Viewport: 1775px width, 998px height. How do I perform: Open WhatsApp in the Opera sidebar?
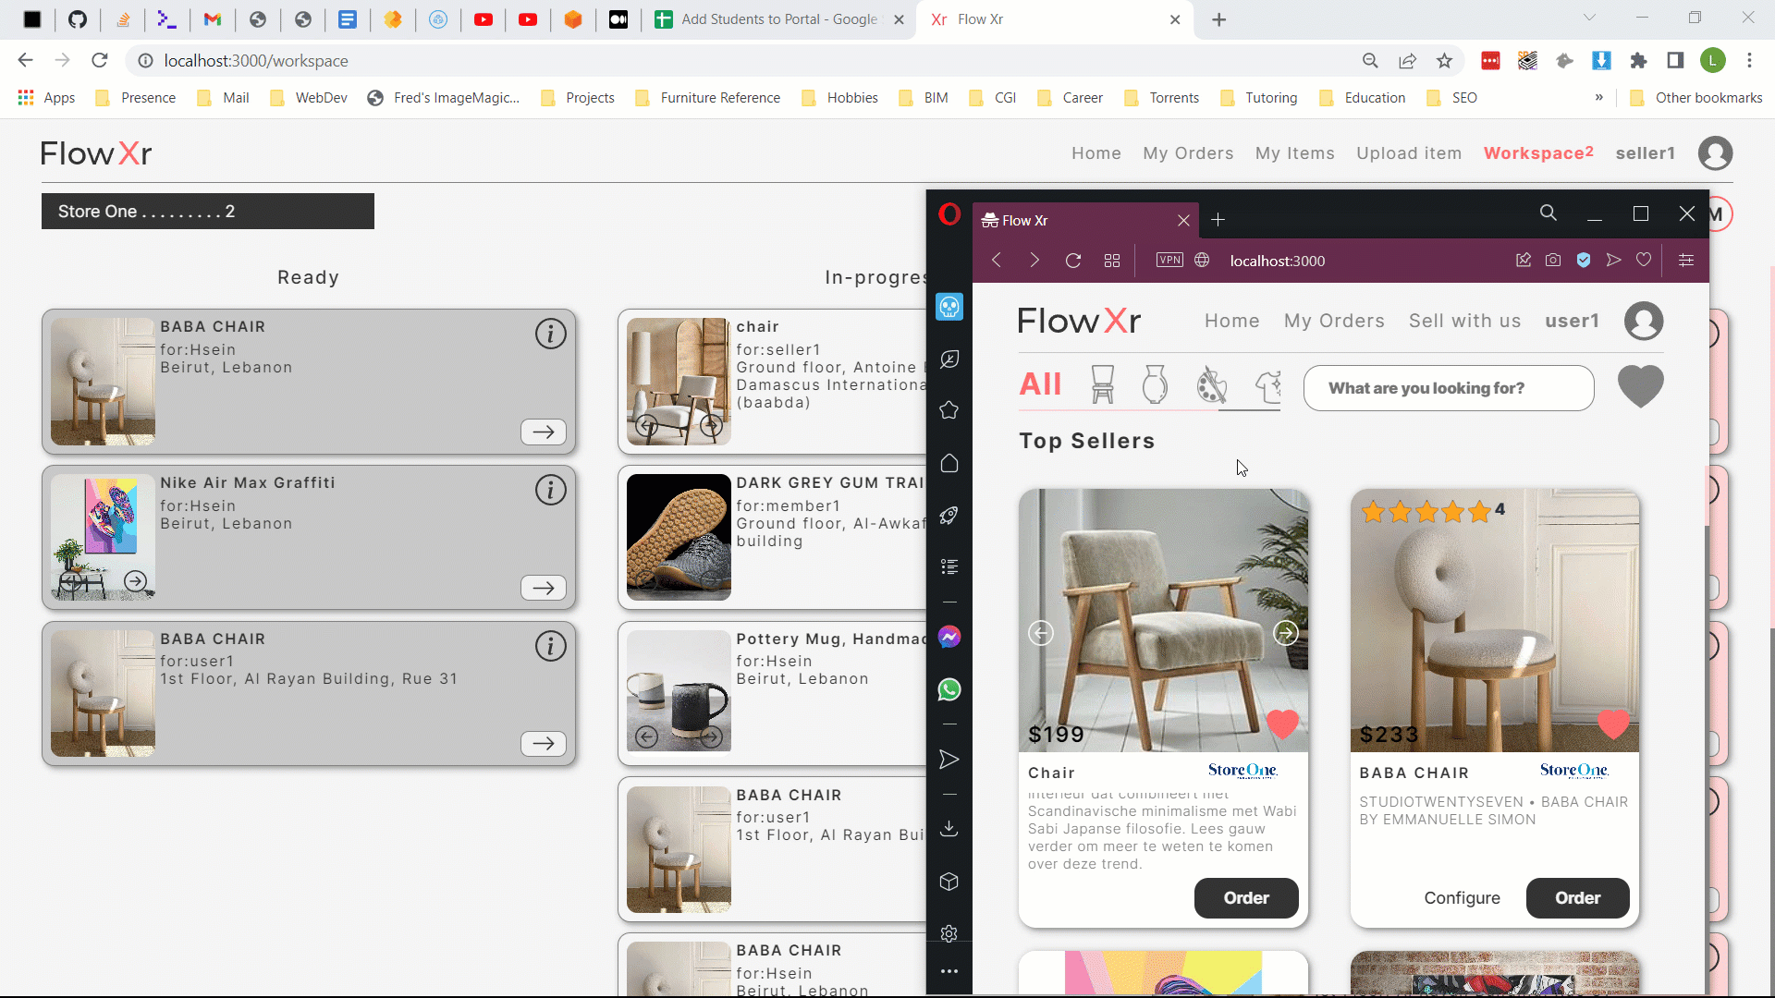(x=949, y=689)
